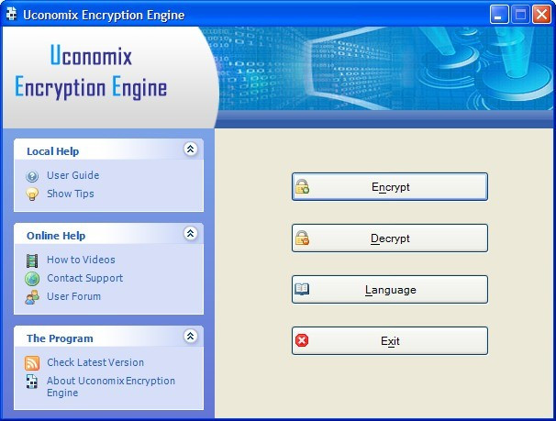Hit the Exit button label
This screenshot has width=556, height=421.
390,341
